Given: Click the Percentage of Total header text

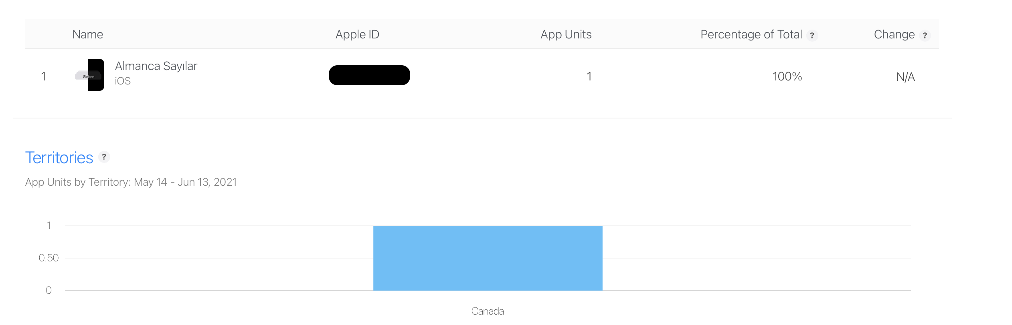Looking at the screenshot, I should pyautogui.click(x=751, y=34).
